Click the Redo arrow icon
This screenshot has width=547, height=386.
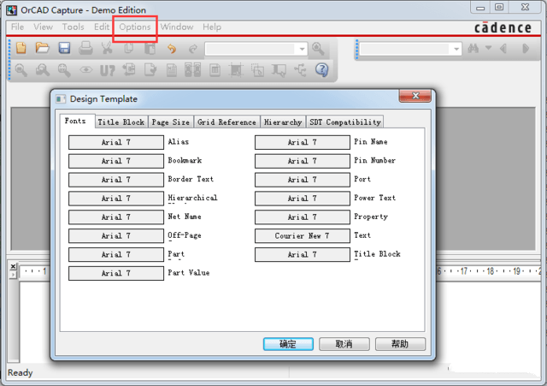pyautogui.click(x=193, y=49)
